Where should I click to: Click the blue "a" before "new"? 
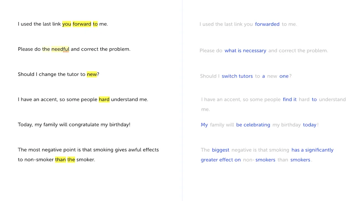tap(263, 76)
